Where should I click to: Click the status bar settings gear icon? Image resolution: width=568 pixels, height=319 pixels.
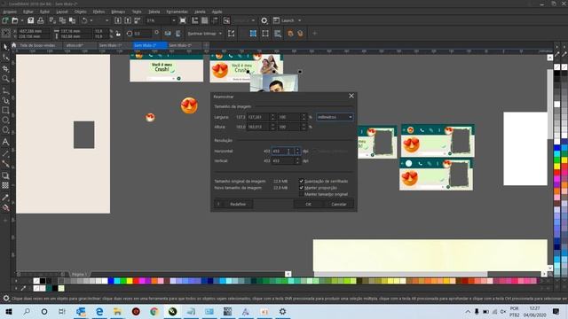[6, 299]
